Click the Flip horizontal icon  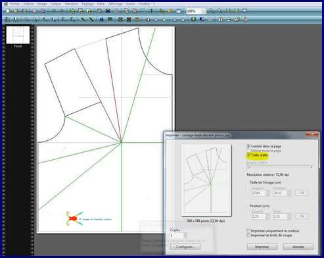click(x=221, y=20)
